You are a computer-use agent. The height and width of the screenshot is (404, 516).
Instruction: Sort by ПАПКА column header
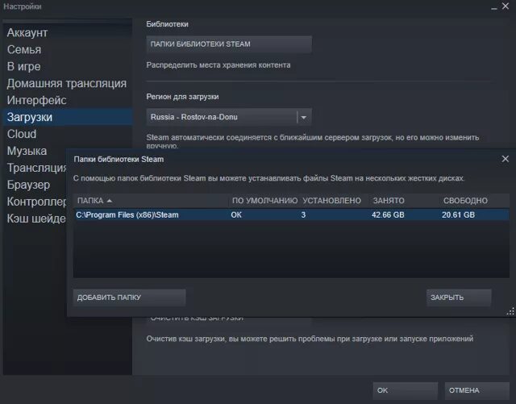tap(151, 201)
